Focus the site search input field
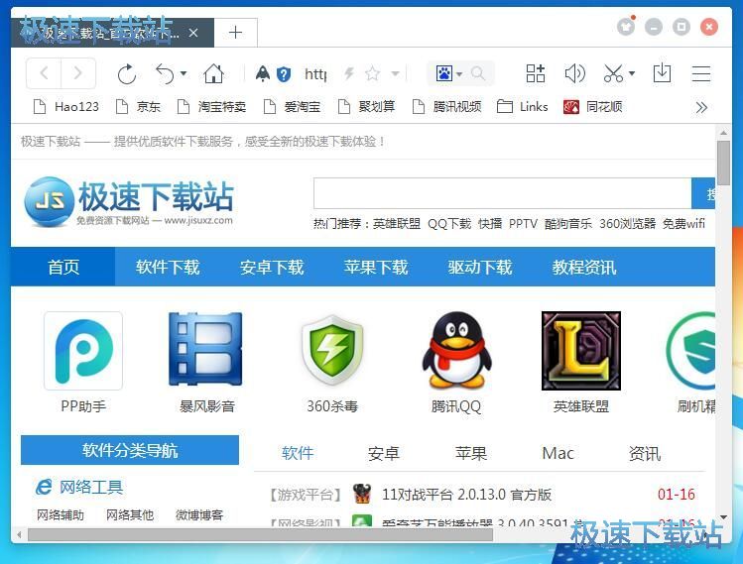The height and width of the screenshot is (564, 743). coord(502,193)
